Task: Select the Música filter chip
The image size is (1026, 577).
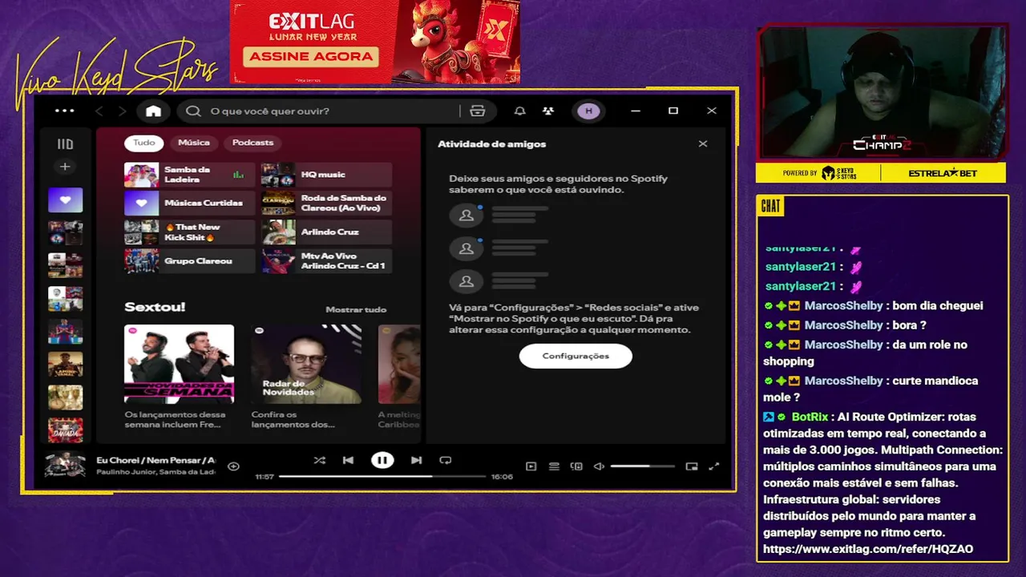Action: tap(194, 143)
